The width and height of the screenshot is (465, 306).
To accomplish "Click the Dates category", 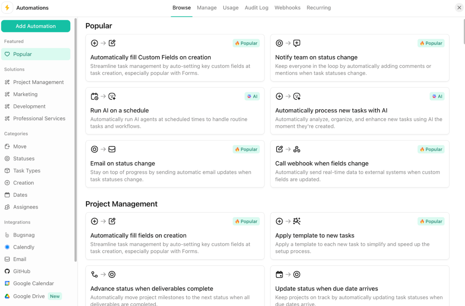I will (x=20, y=195).
